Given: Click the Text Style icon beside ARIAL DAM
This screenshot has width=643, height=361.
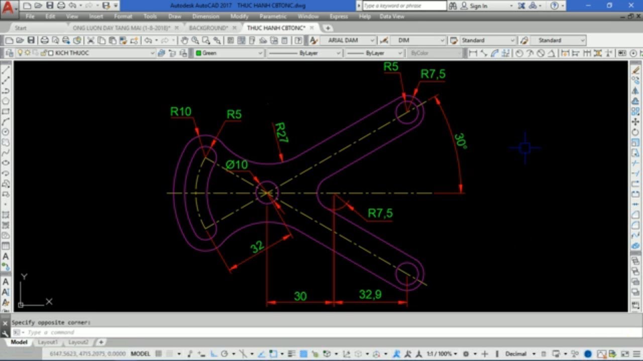Looking at the screenshot, I should click(313, 40).
